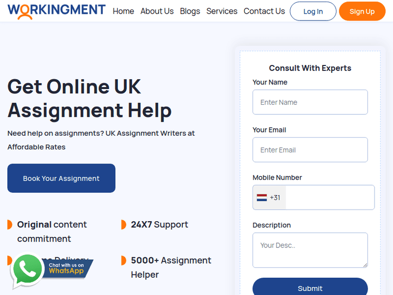Image resolution: width=393 pixels, height=295 pixels.
Task: Focus the Enter Name input field
Action: point(310,102)
